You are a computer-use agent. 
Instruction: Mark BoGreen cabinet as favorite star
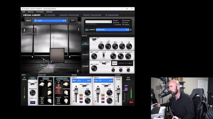[x=130, y=30]
